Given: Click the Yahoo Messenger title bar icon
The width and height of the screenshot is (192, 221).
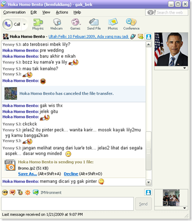Looking at the screenshot, I should pyautogui.click(x=4, y=4).
